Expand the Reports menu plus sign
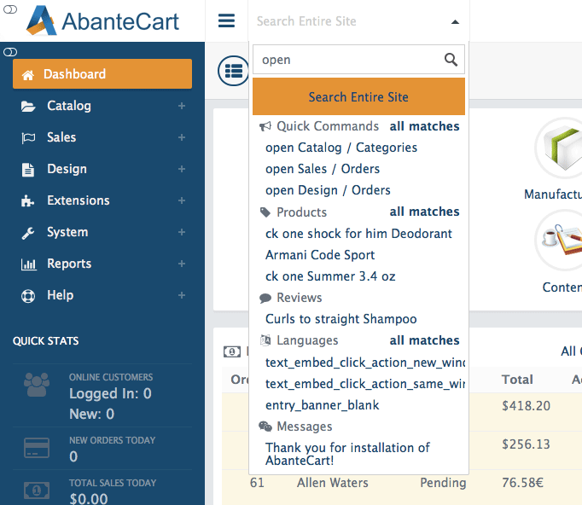The height and width of the screenshot is (505, 582). point(182,264)
